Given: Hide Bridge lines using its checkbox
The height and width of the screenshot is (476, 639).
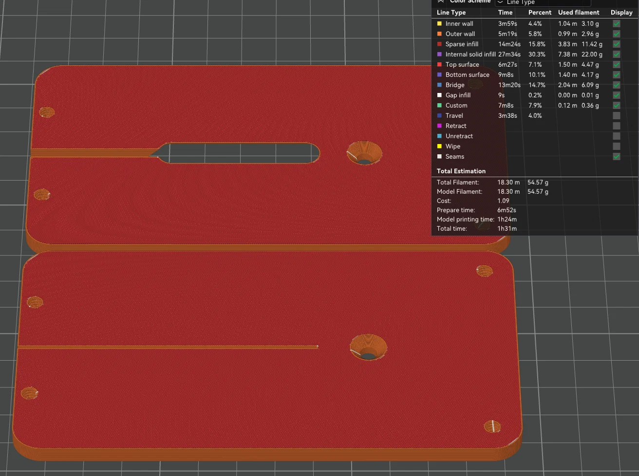Looking at the screenshot, I should 617,85.
